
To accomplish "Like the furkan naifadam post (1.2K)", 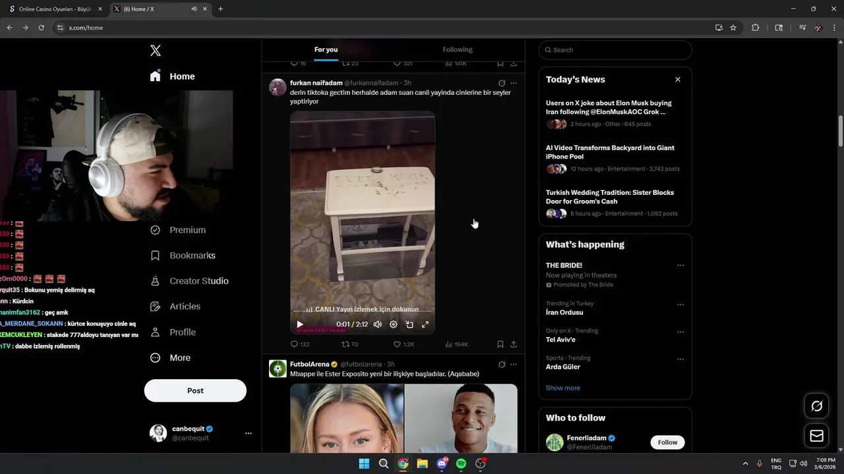I will click(404, 344).
